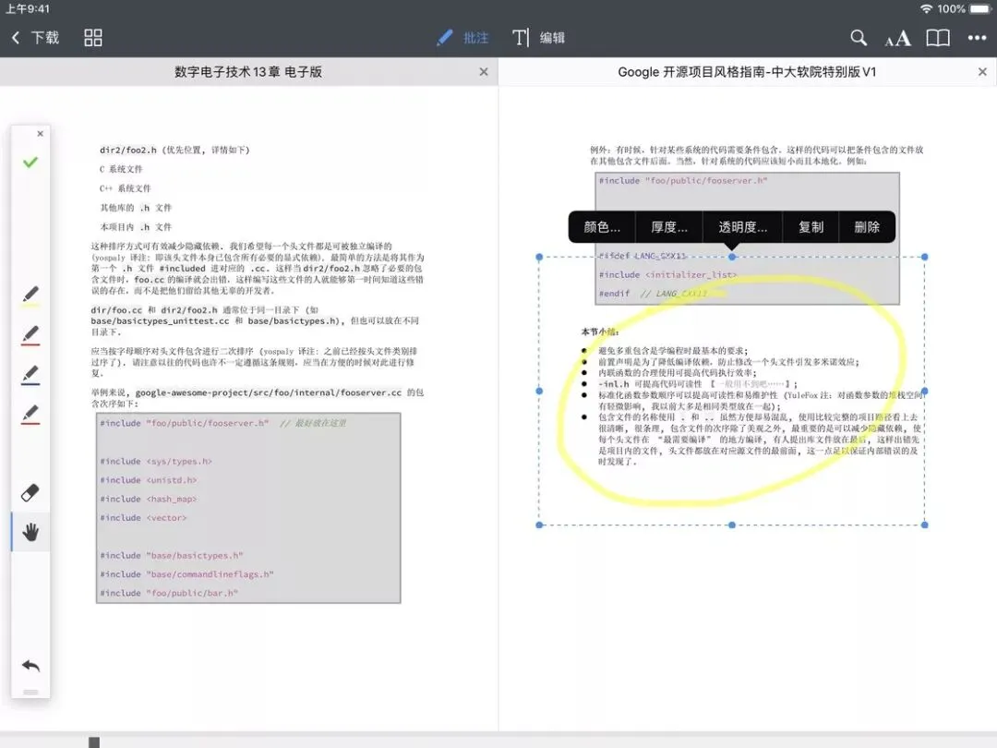Image resolution: width=997 pixels, height=748 pixels.
Task: Open font size AA settings
Action: (x=897, y=38)
